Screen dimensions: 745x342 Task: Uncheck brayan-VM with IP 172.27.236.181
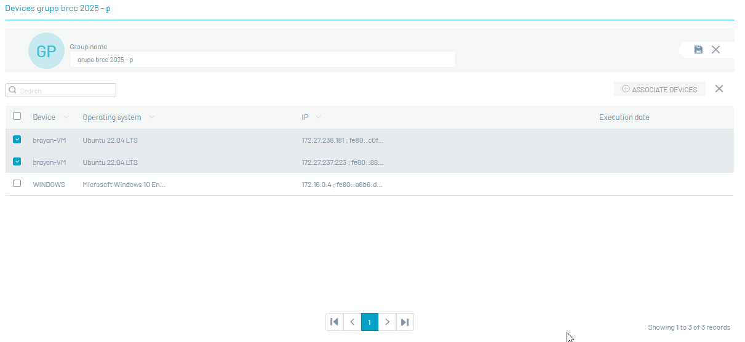click(x=17, y=140)
